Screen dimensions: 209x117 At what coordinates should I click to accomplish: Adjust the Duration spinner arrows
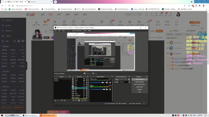tap(129, 82)
